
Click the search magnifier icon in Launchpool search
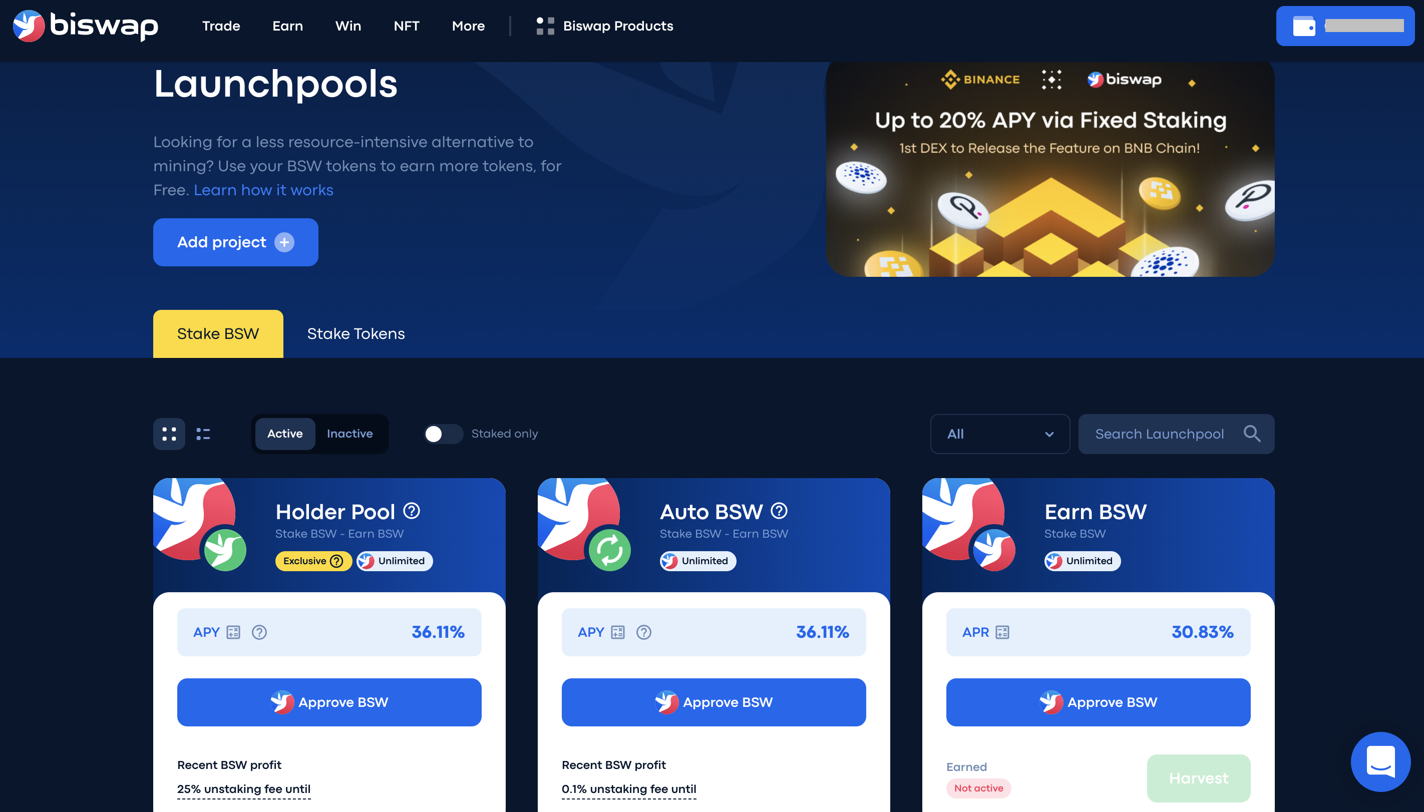1252,434
